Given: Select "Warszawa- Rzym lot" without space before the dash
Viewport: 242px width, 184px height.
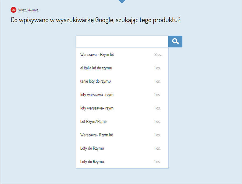Looking at the screenshot, I should (x=97, y=135).
